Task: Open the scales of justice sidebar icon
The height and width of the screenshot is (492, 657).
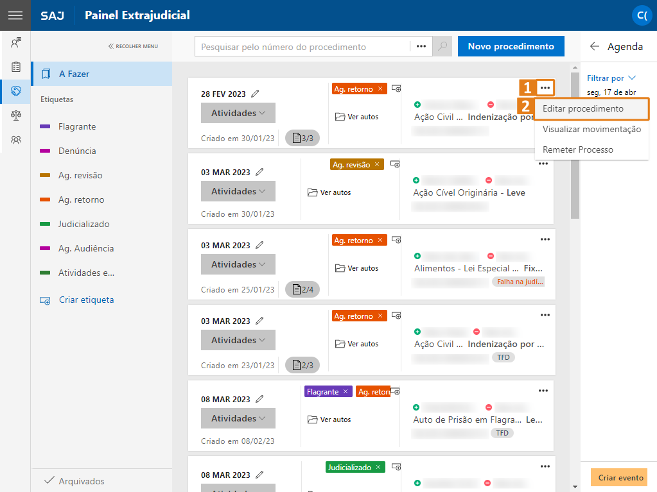Action: (16, 115)
